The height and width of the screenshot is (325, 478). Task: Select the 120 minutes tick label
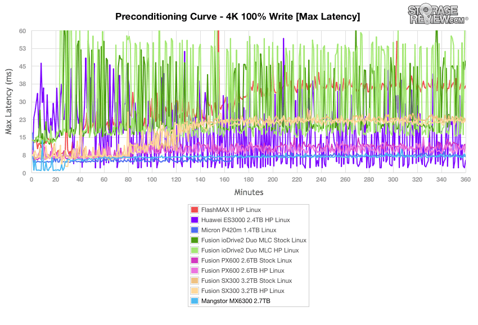pos(176,179)
